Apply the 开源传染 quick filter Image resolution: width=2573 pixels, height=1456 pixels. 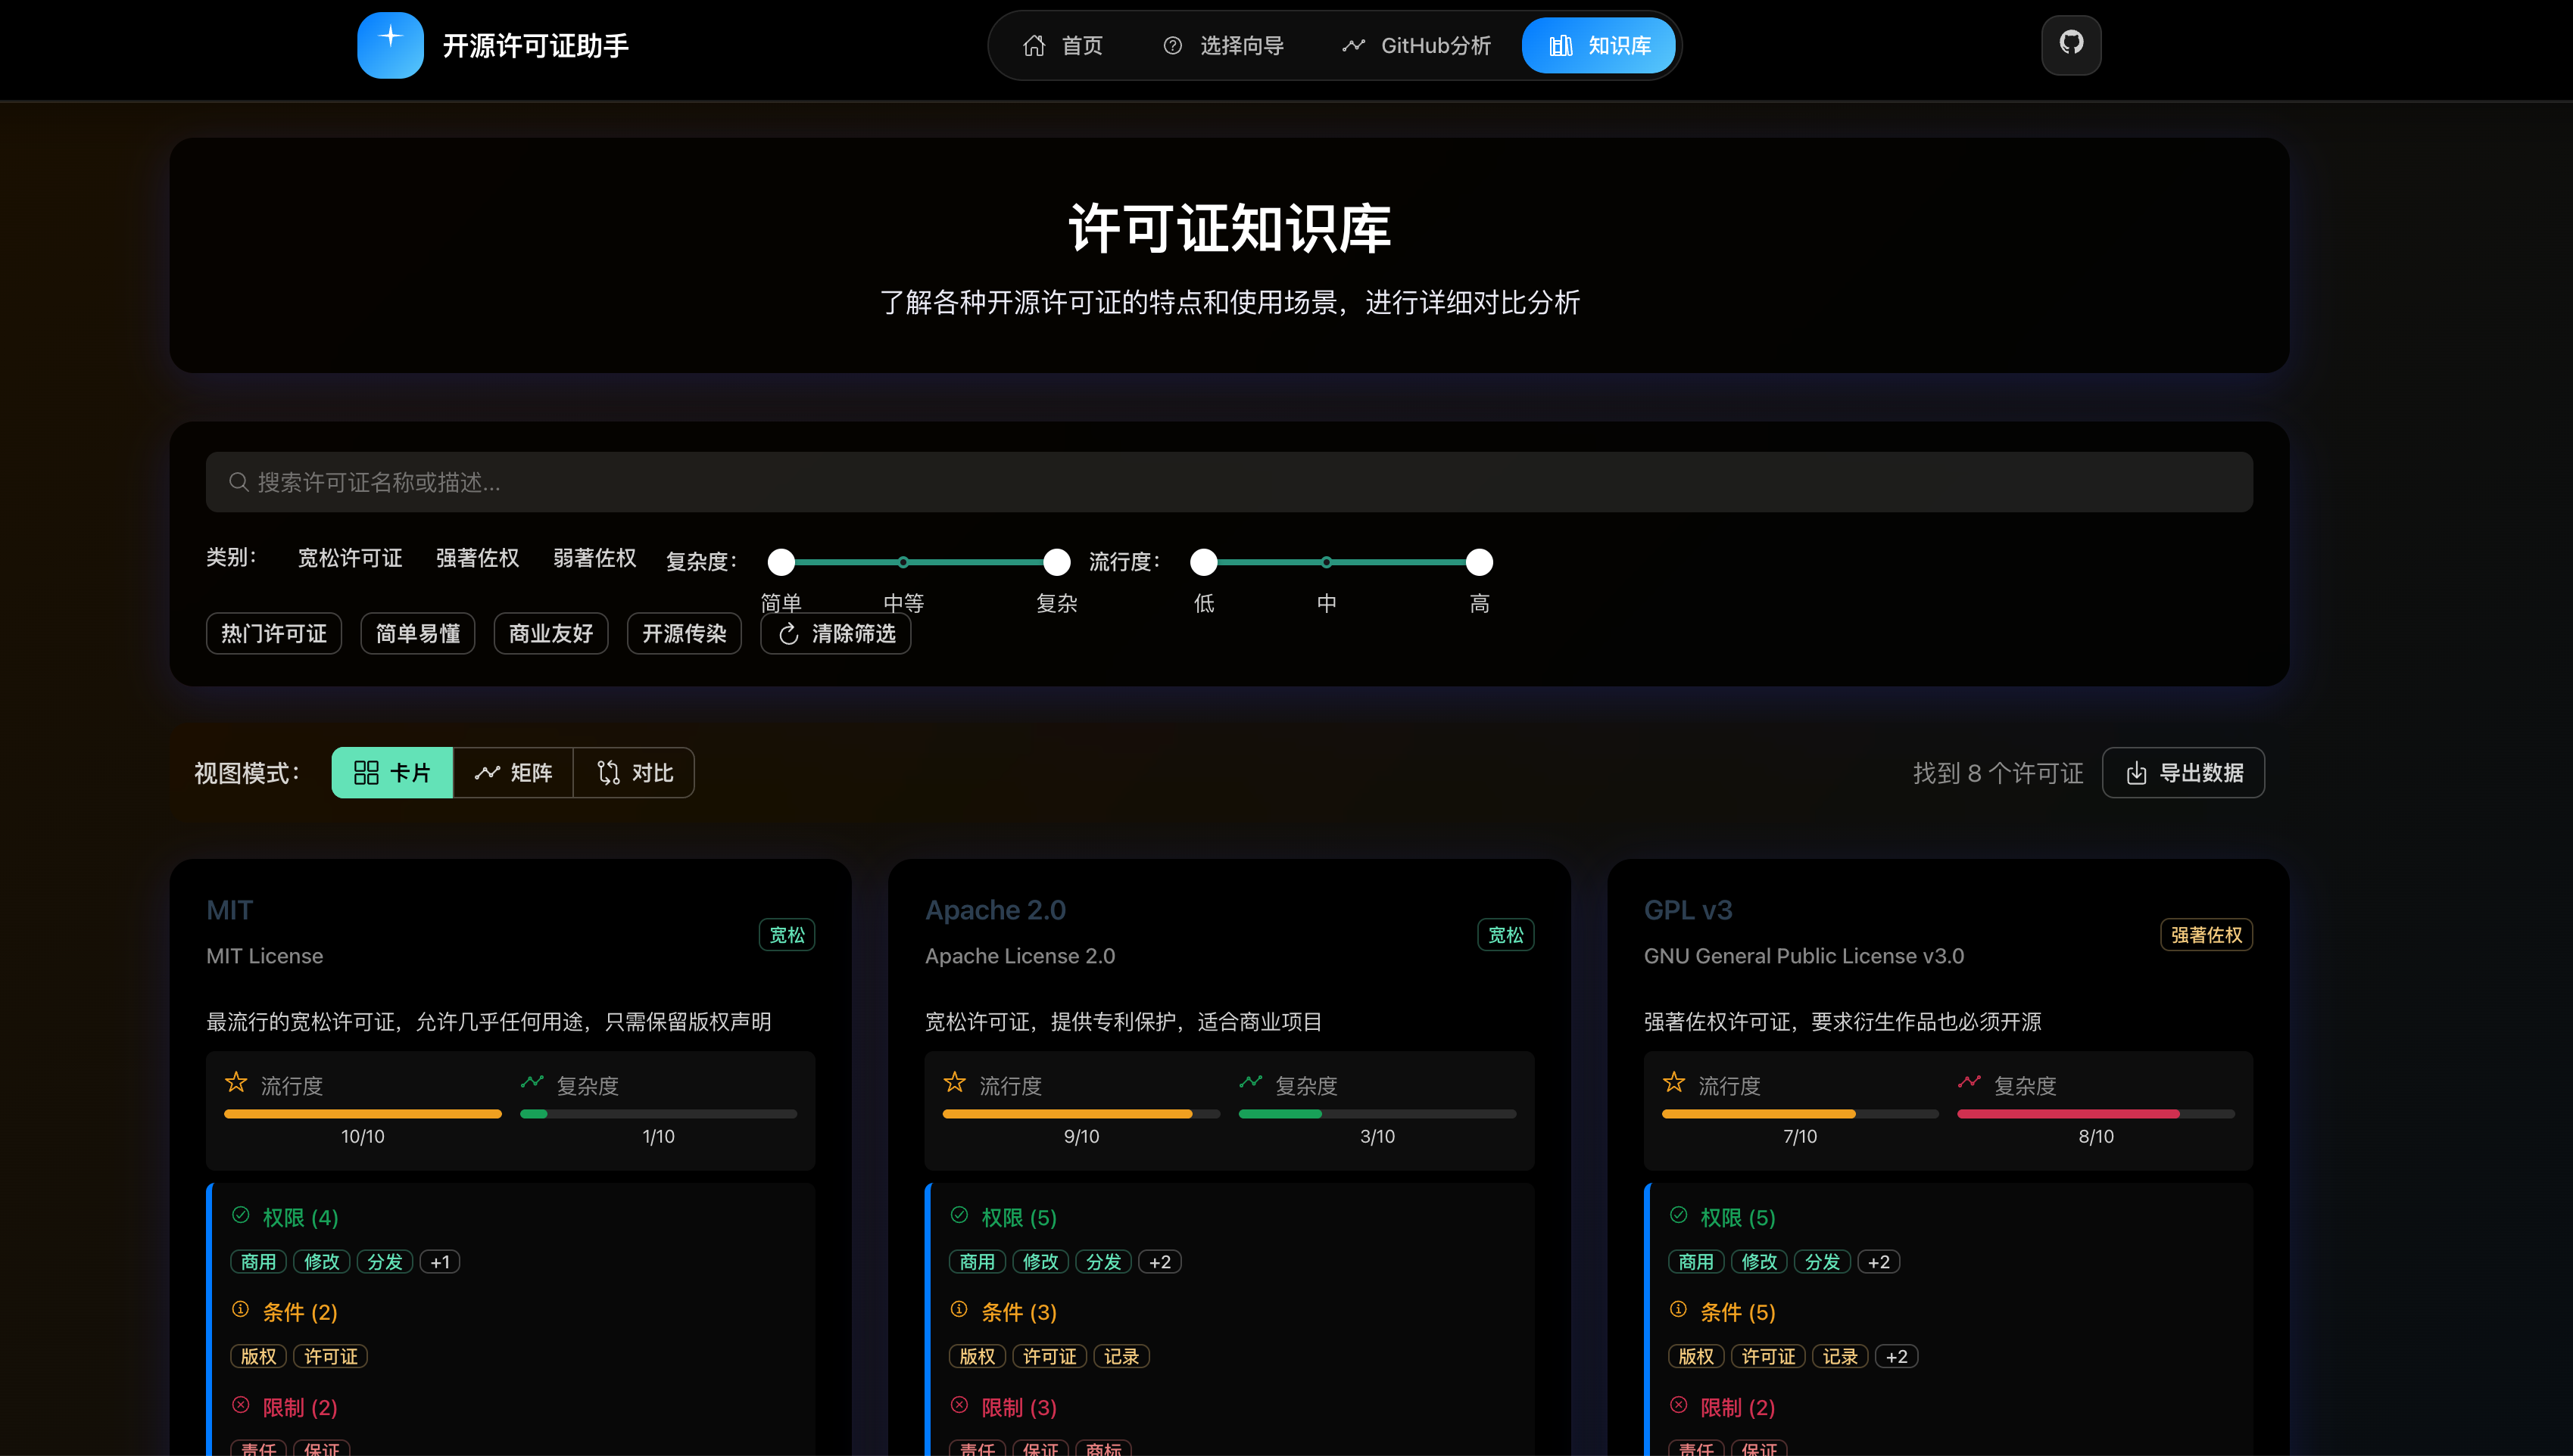point(685,633)
